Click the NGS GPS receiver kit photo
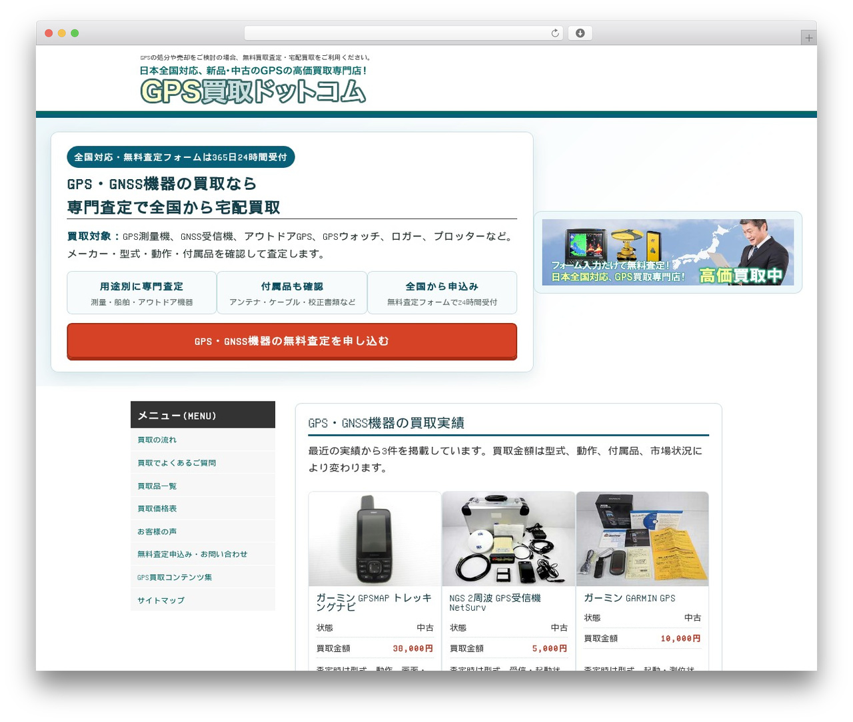This screenshot has width=853, height=722. coord(508,539)
